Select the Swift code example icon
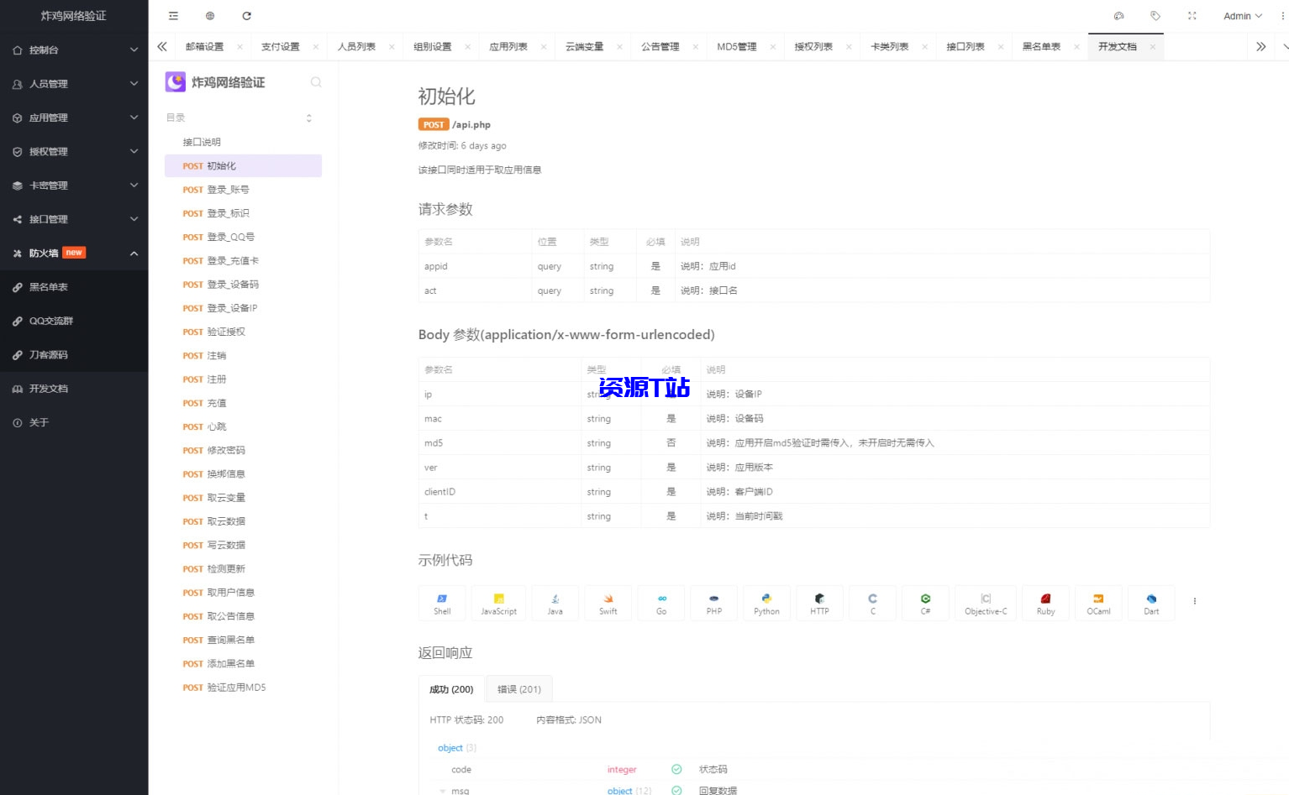 tap(608, 602)
